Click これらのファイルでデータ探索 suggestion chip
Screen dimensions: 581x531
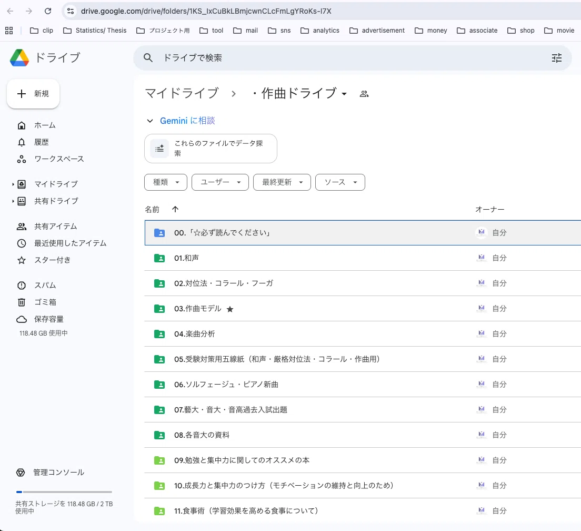point(211,149)
